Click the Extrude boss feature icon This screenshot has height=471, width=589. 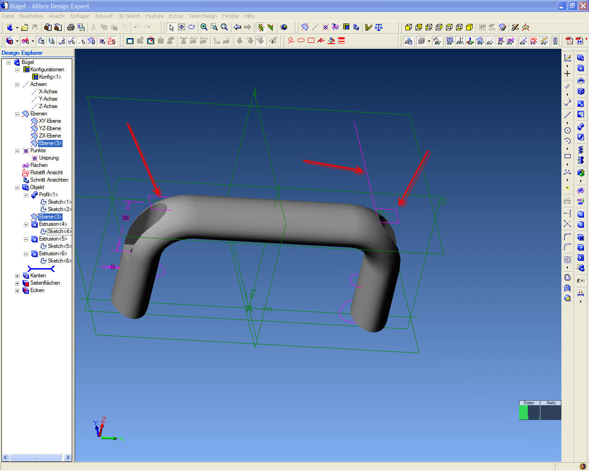[x=581, y=57]
